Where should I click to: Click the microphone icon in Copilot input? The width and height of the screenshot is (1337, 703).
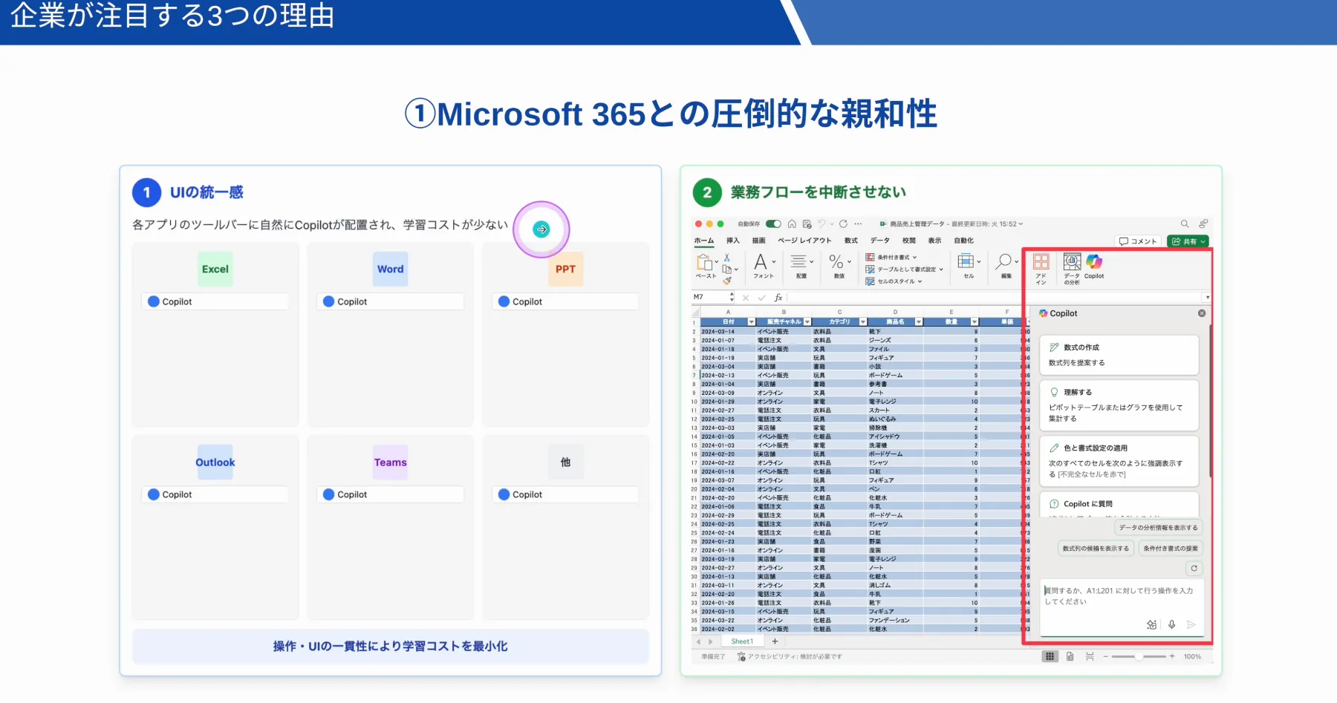tap(1171, 624)
